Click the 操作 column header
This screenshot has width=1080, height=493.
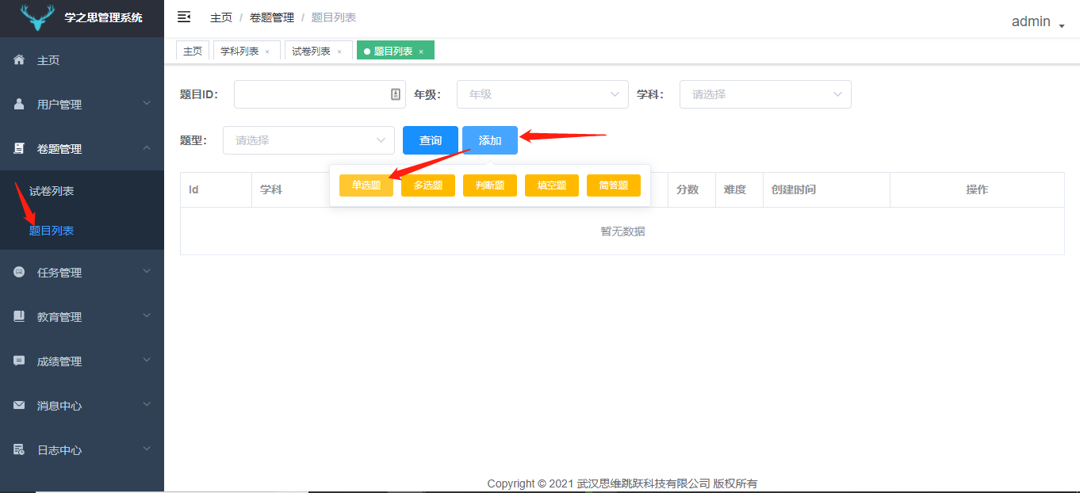977,189
